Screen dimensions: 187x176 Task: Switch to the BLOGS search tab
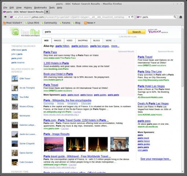(x=96, y=41)
